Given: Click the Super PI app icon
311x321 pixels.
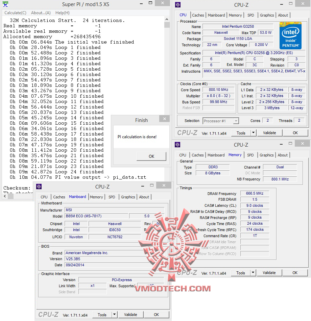Looking at the screenshot, I should [x=5, y=4].
